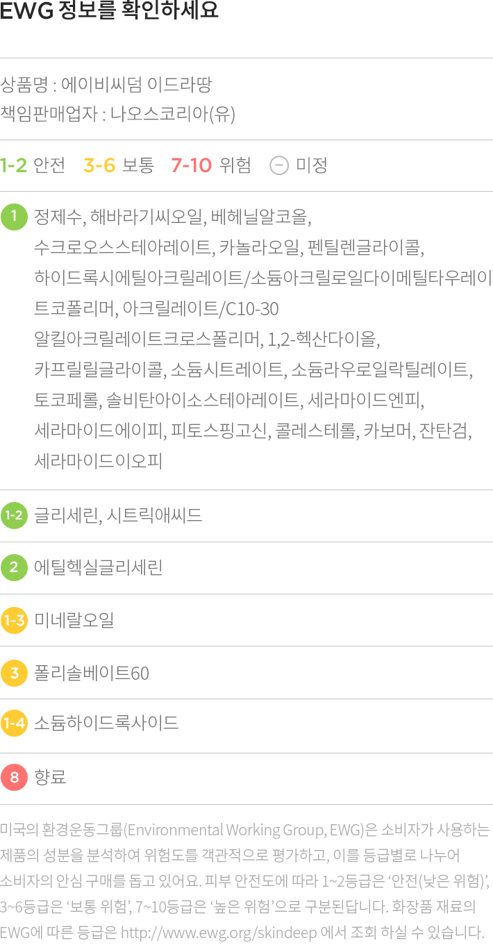The width and height of the screenshot is (493, 952).
Task: Click the yellow 1-3 grade badge
Action: (14, 620)
